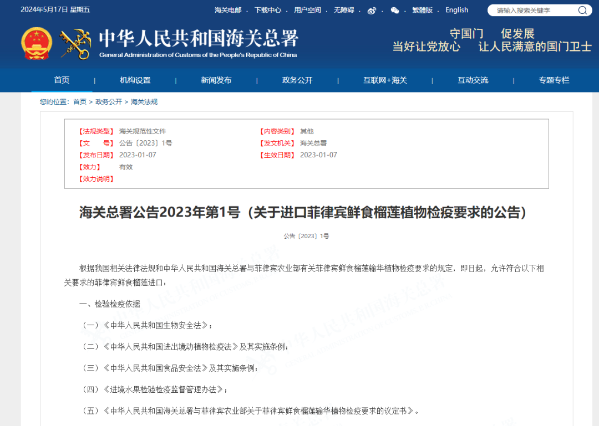Click the 【发文机关】 label

pyautogui.click(x=277, y=143)
